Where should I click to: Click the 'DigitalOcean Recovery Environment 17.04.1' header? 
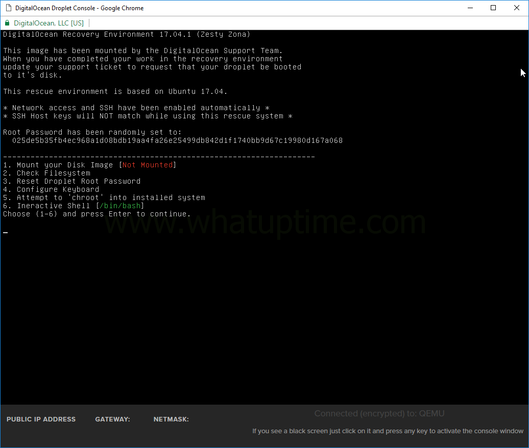coord(127,34)
